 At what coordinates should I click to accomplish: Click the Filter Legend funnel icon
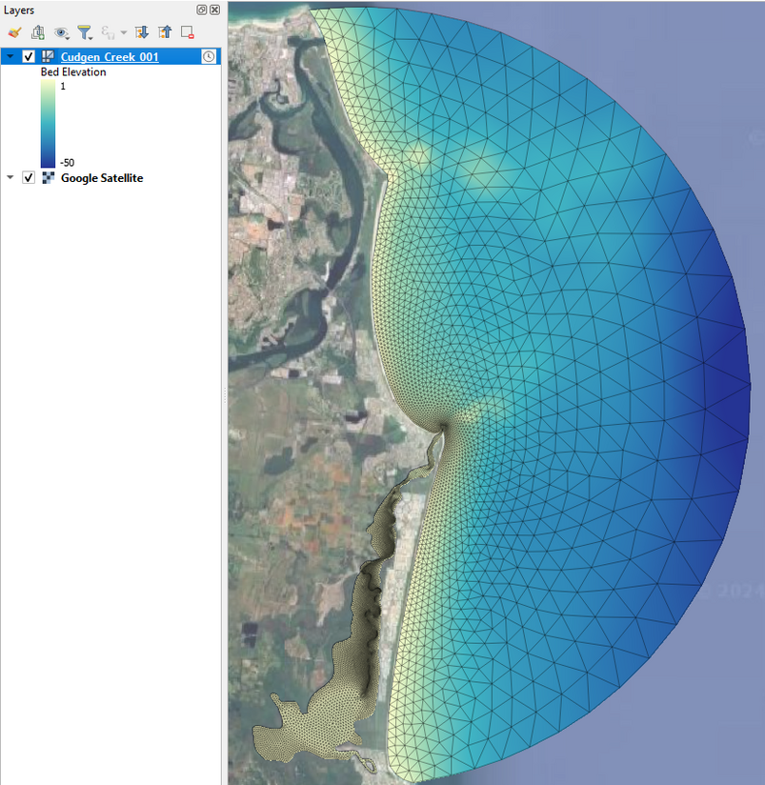(84, 32)
